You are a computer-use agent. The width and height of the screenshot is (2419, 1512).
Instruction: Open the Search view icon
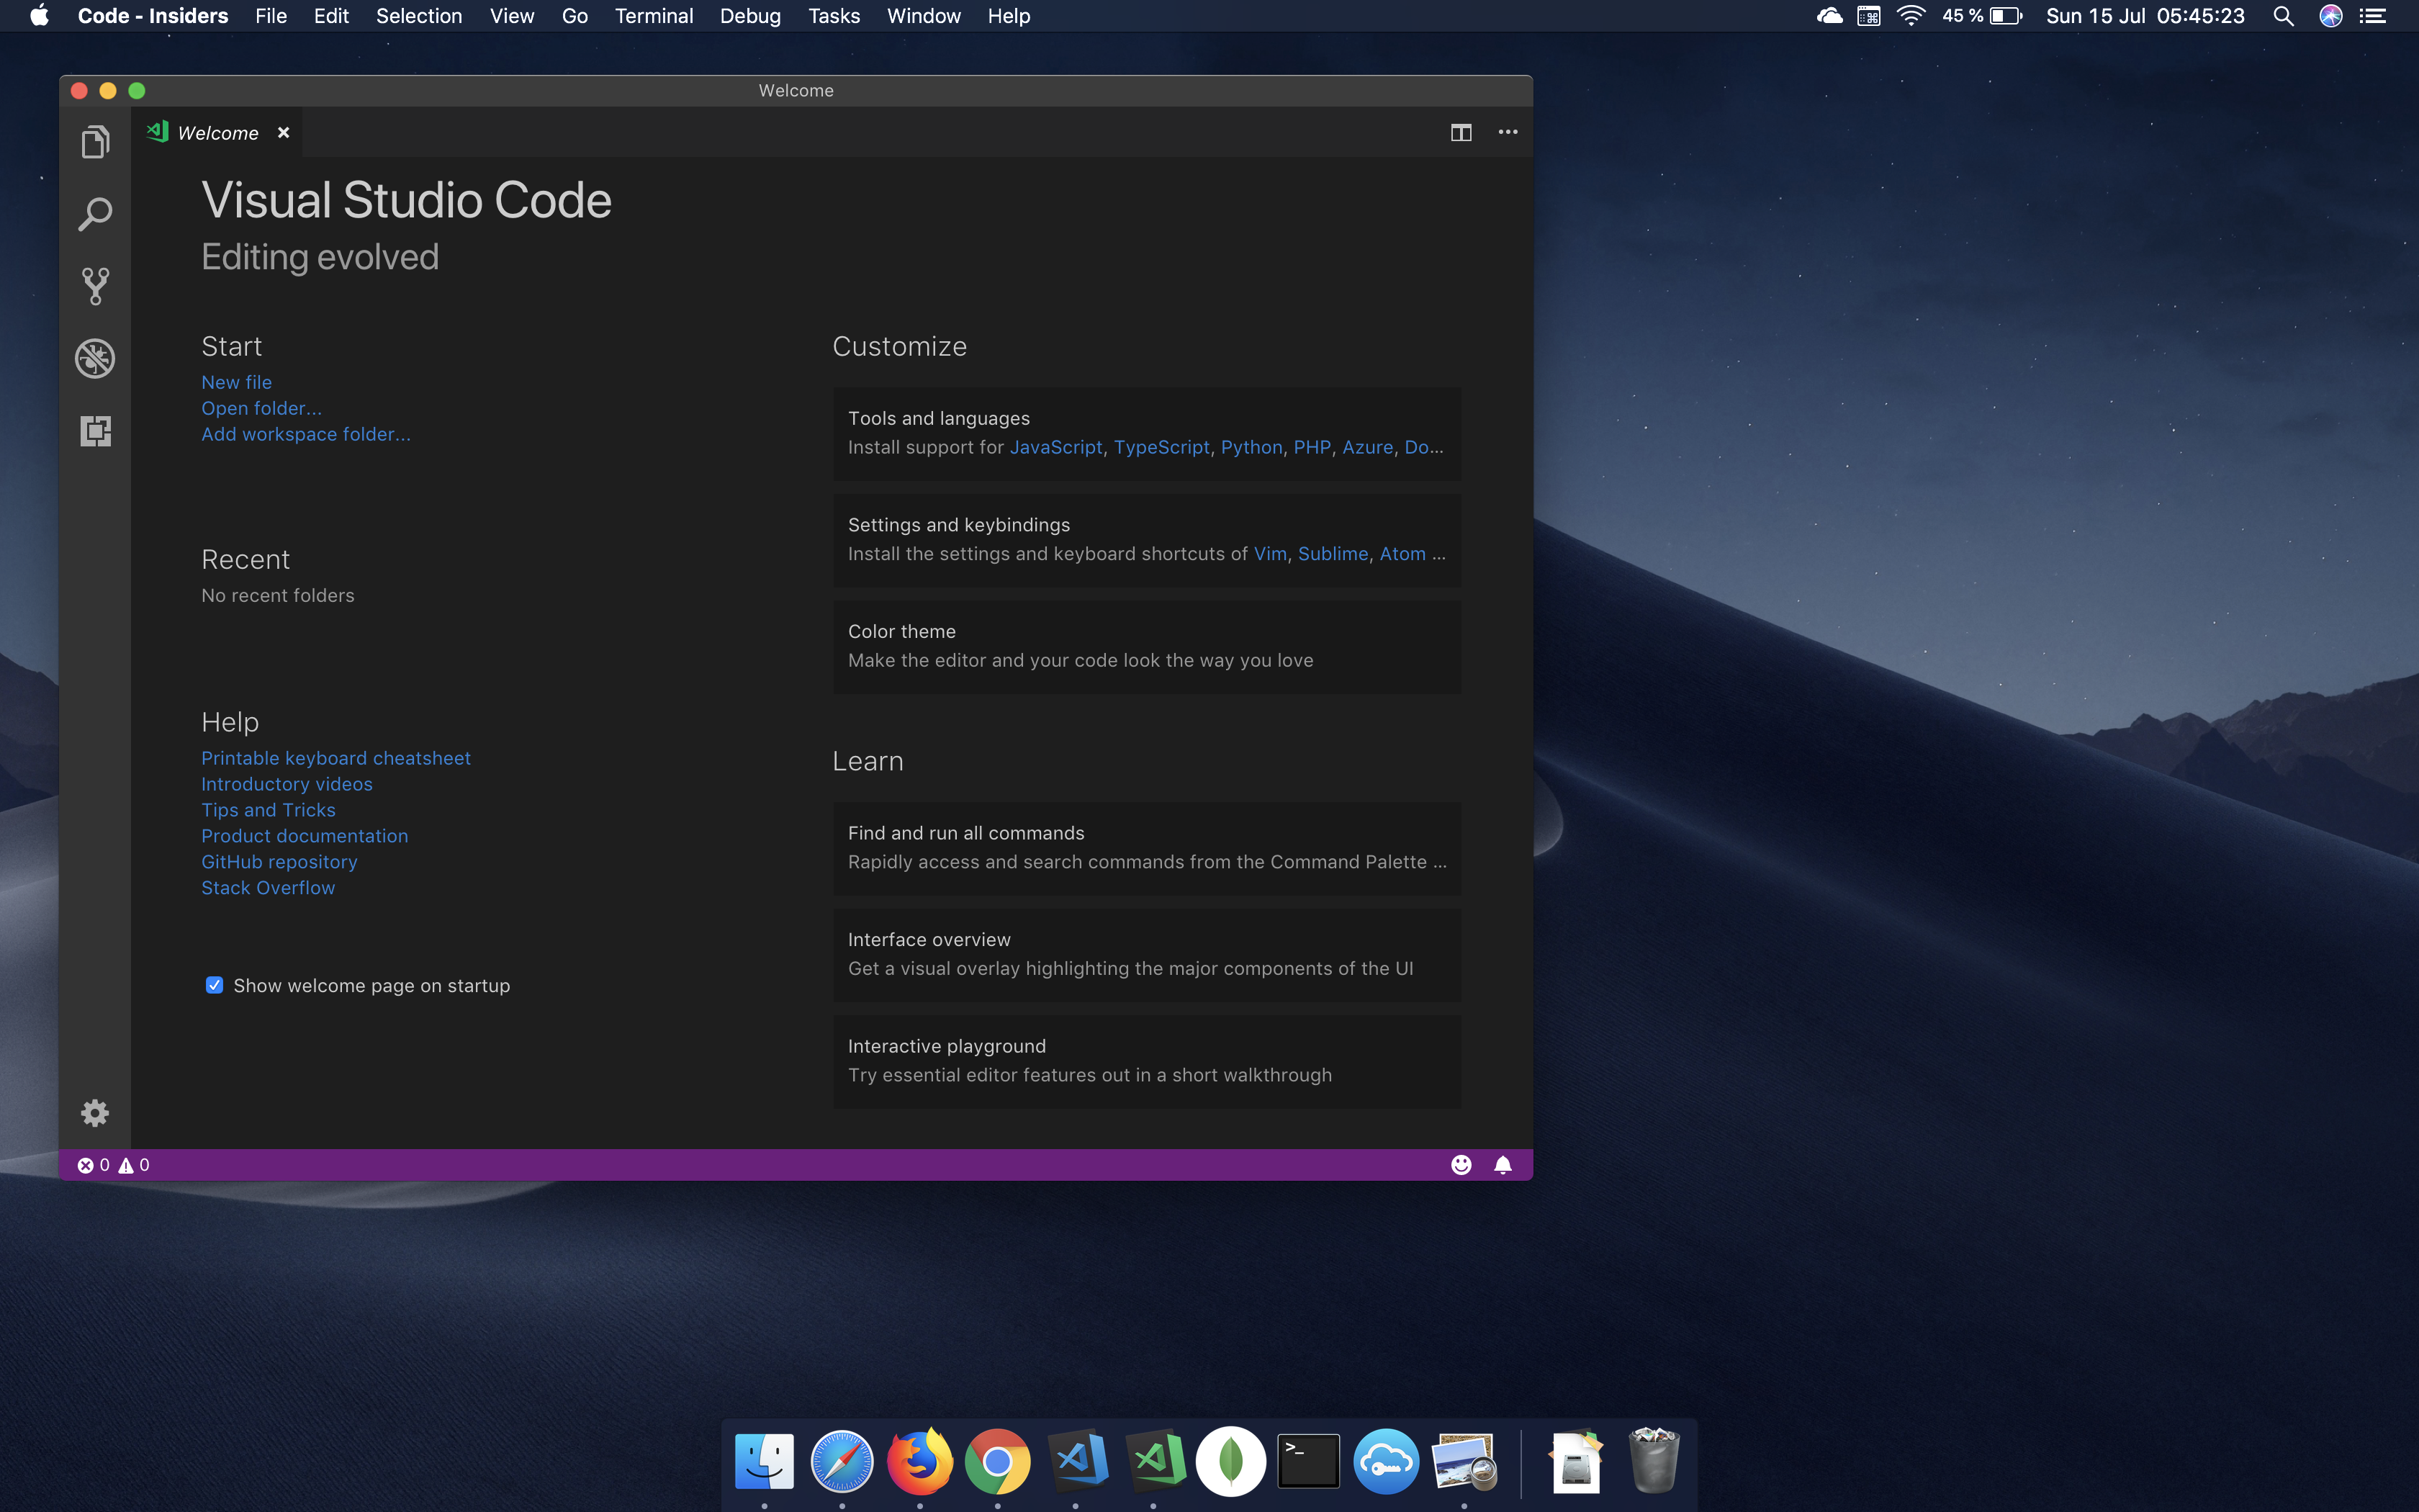tap(95, 214)
